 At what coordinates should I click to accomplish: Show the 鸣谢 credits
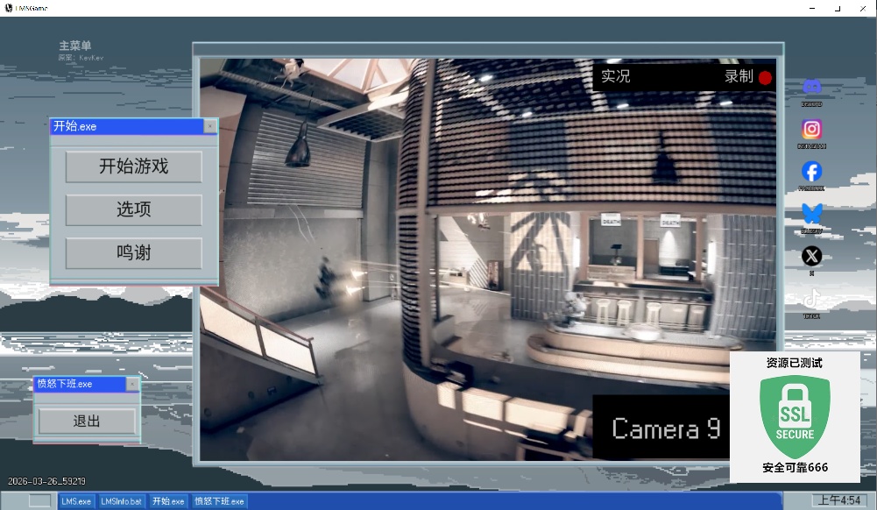tap(134, 252)
